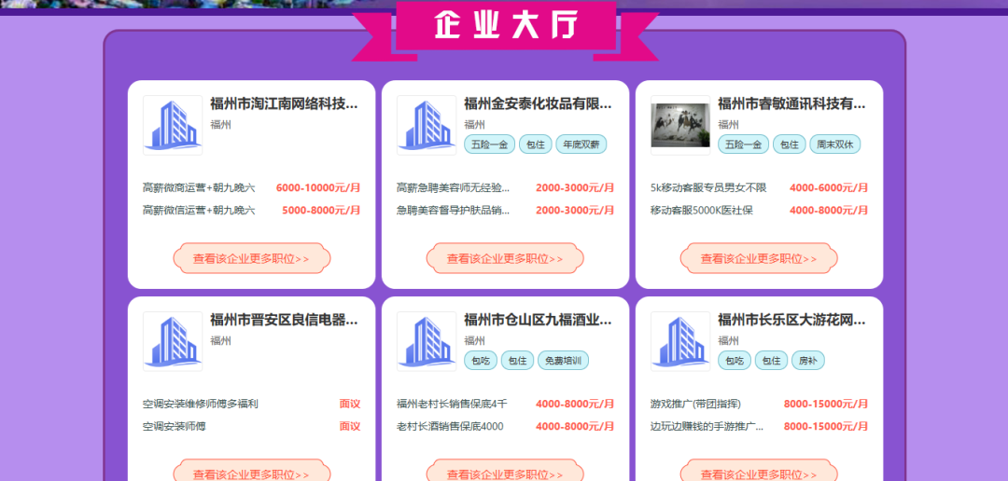This screenshot has width=1008, height=481.
Task: Click the 福州金安泰化妆品 company building logo
Action: [x=427, y=125]
